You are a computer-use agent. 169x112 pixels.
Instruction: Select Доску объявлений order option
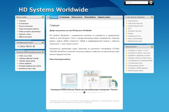(x=135, y=38)
